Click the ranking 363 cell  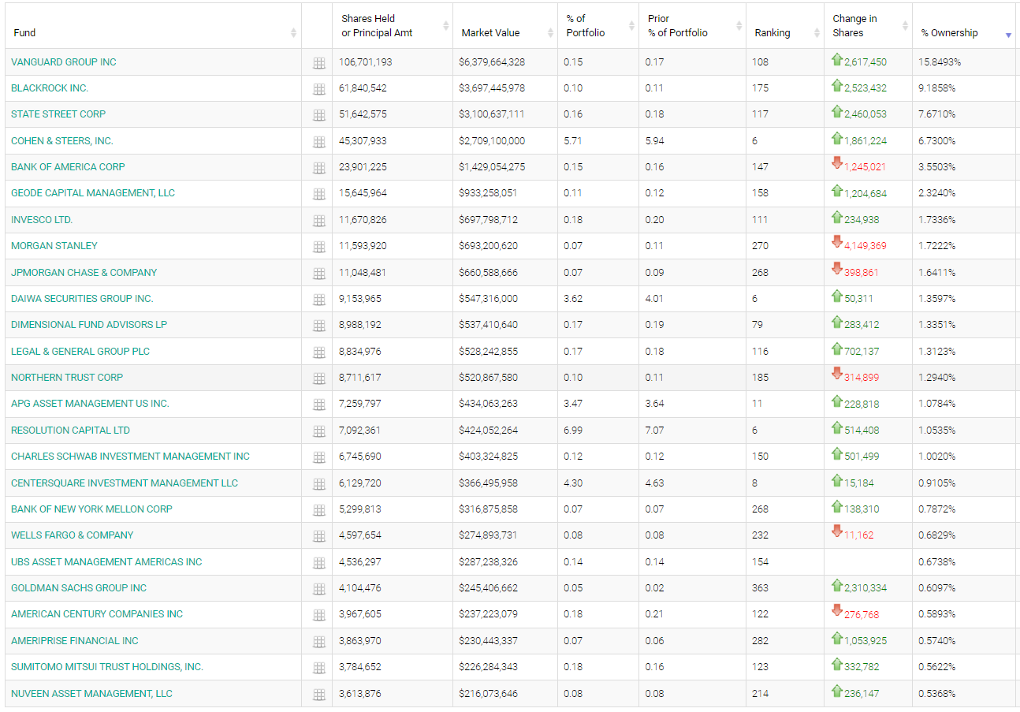(x=760, y=588)
